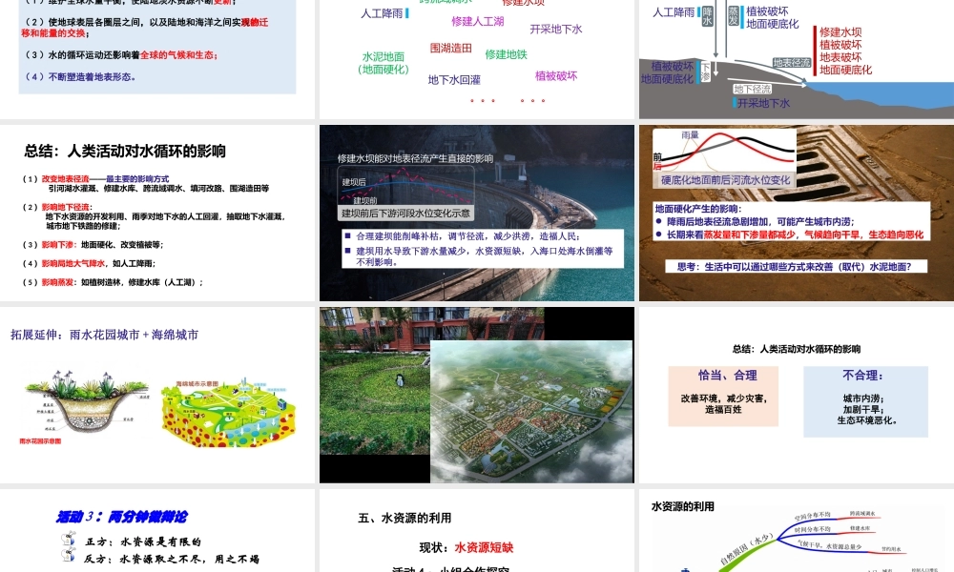Click the text 影响蒸发
Screen dimensions: 954x572
pos(57,282)
